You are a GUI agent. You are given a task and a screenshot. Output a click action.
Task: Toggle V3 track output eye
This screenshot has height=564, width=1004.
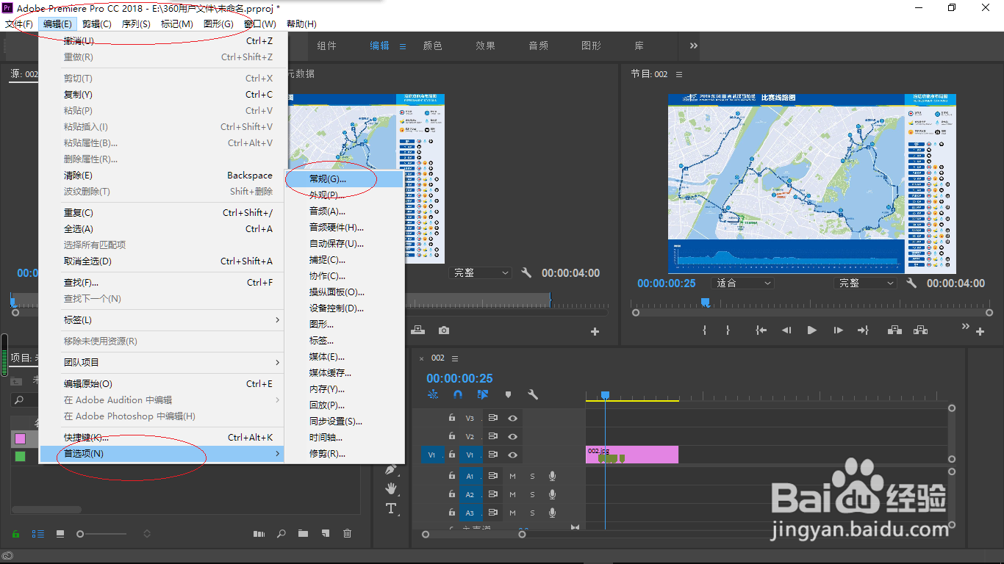513,418
